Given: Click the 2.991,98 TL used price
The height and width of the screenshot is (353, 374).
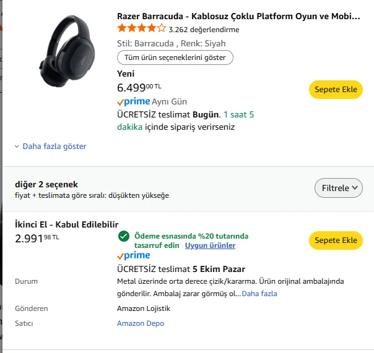Looking at the screenshot, I should (37, 239).
